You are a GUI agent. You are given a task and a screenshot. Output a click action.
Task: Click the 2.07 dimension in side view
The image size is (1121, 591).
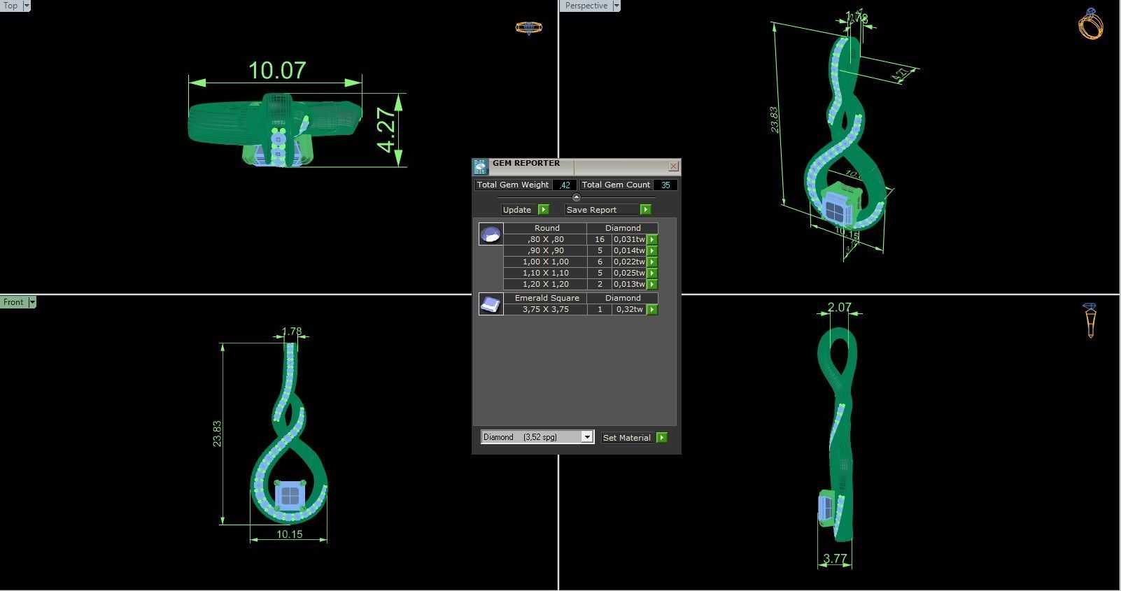839,307
